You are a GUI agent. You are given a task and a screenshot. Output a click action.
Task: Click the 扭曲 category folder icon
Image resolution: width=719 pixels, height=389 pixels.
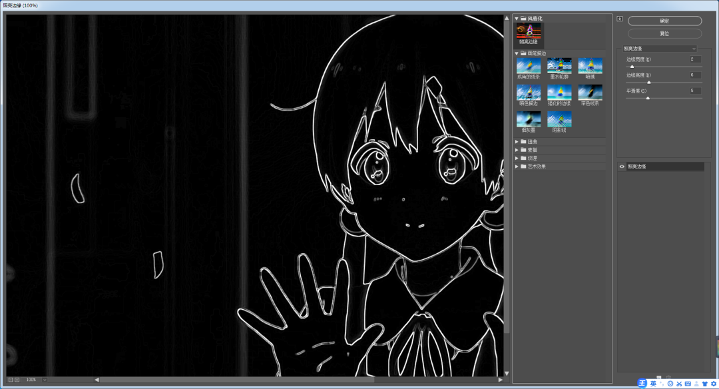[x=523, y=142]
